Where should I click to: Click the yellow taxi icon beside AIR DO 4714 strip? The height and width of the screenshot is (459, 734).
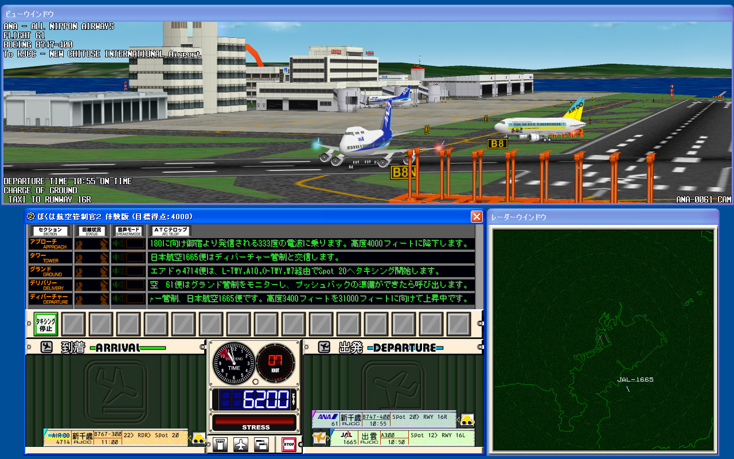click(x=199, y=439)
